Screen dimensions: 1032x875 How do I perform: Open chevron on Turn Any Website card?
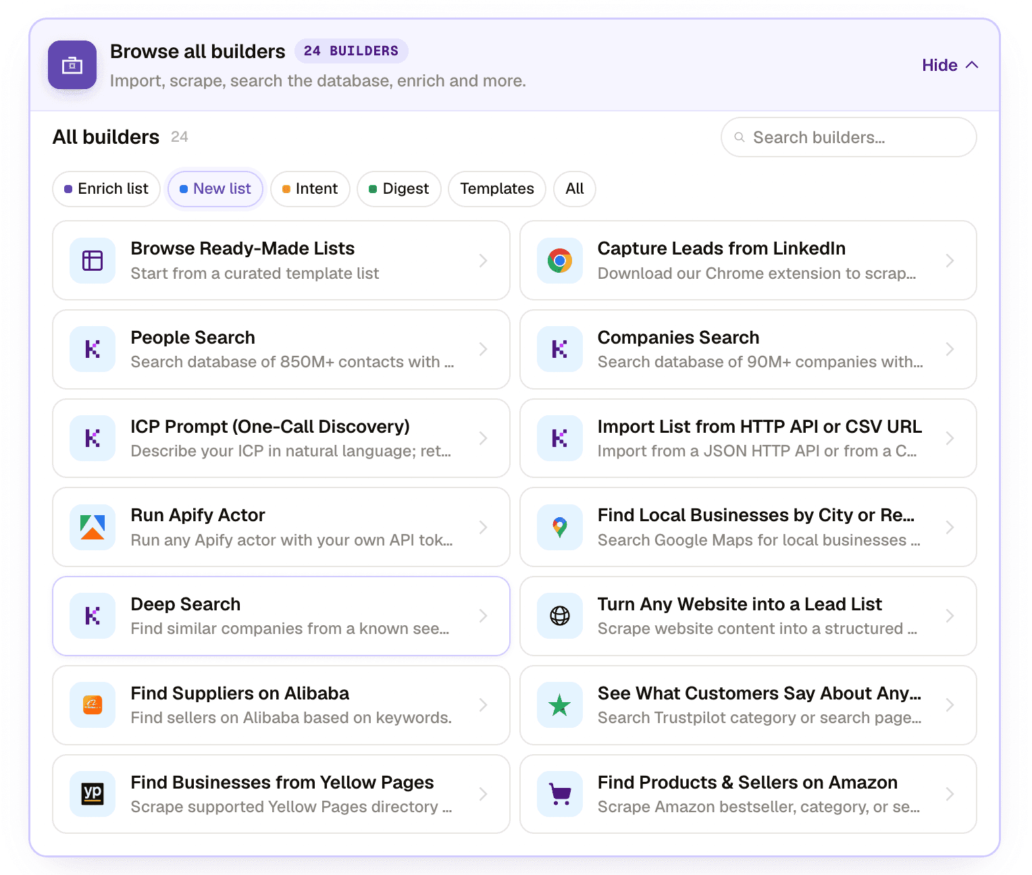point(950,616)
